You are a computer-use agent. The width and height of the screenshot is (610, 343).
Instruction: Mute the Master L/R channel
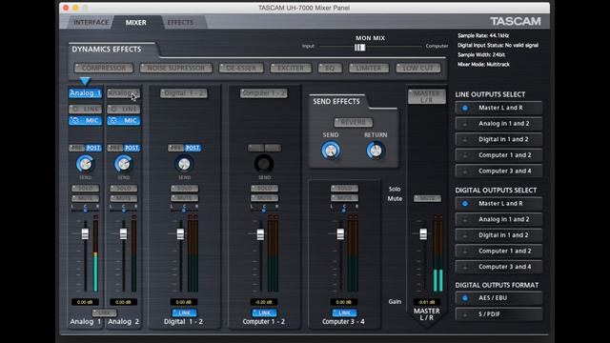pyautogui.click(x=427, y=198)
